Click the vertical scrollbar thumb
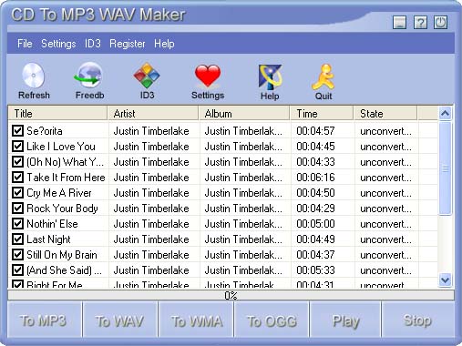Image resolution: width=462 pixels, height=346 pixels. tap(445, 168)
